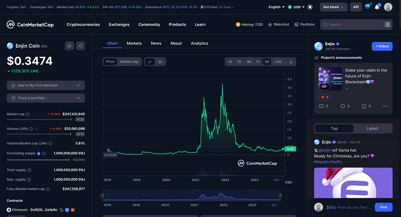Show Total supply info tooltip
Viewport: 401px width, 217px height.
(x=29, y=170)
